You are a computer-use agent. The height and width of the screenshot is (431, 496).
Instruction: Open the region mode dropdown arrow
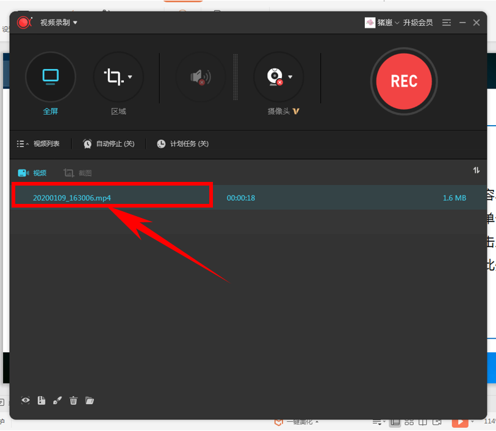tap(130, 77)
